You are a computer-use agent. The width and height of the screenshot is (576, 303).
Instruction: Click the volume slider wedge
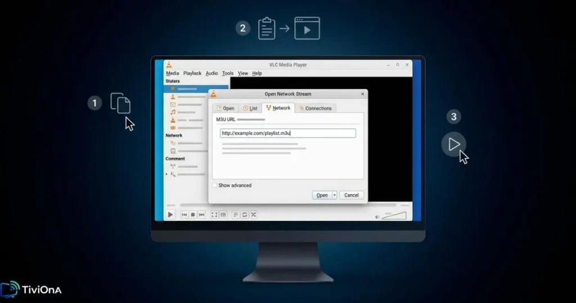click(x=394, y=216)
